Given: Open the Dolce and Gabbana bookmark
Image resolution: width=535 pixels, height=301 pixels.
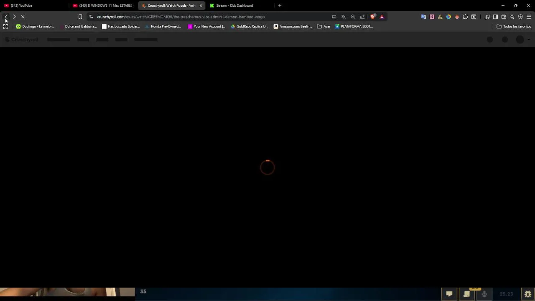Looking at the screenshot, I should point(78,26).
